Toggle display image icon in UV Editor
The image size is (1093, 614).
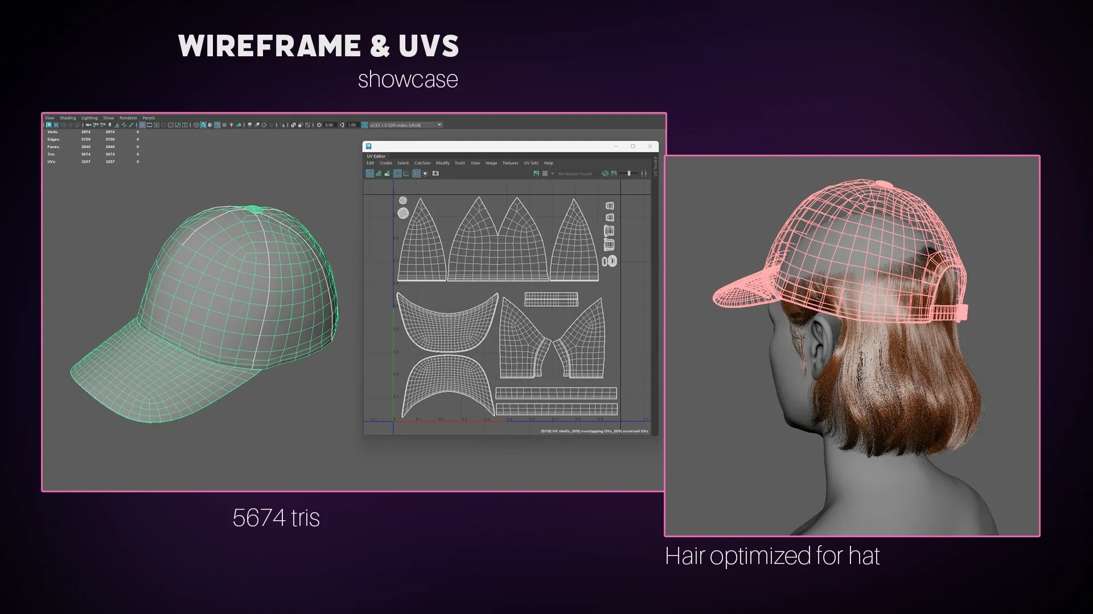[x=536, y=173]
